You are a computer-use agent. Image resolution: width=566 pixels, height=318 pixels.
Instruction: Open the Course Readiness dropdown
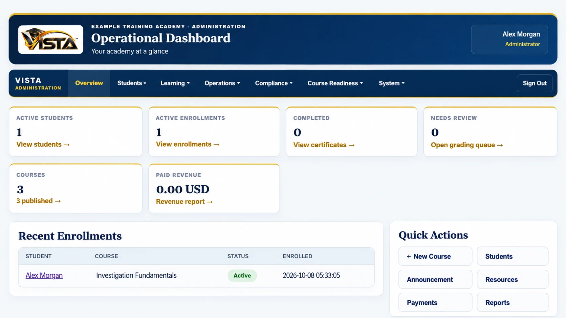pyautogui.click(x=335, y=83)
